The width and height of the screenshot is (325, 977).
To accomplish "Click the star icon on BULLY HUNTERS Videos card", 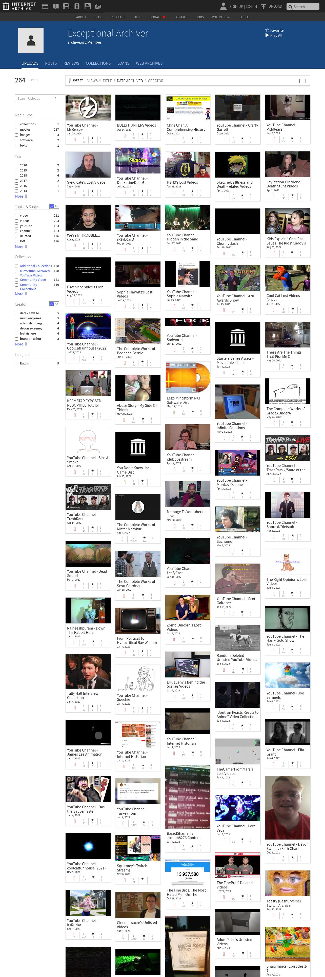I will (142, 134).
